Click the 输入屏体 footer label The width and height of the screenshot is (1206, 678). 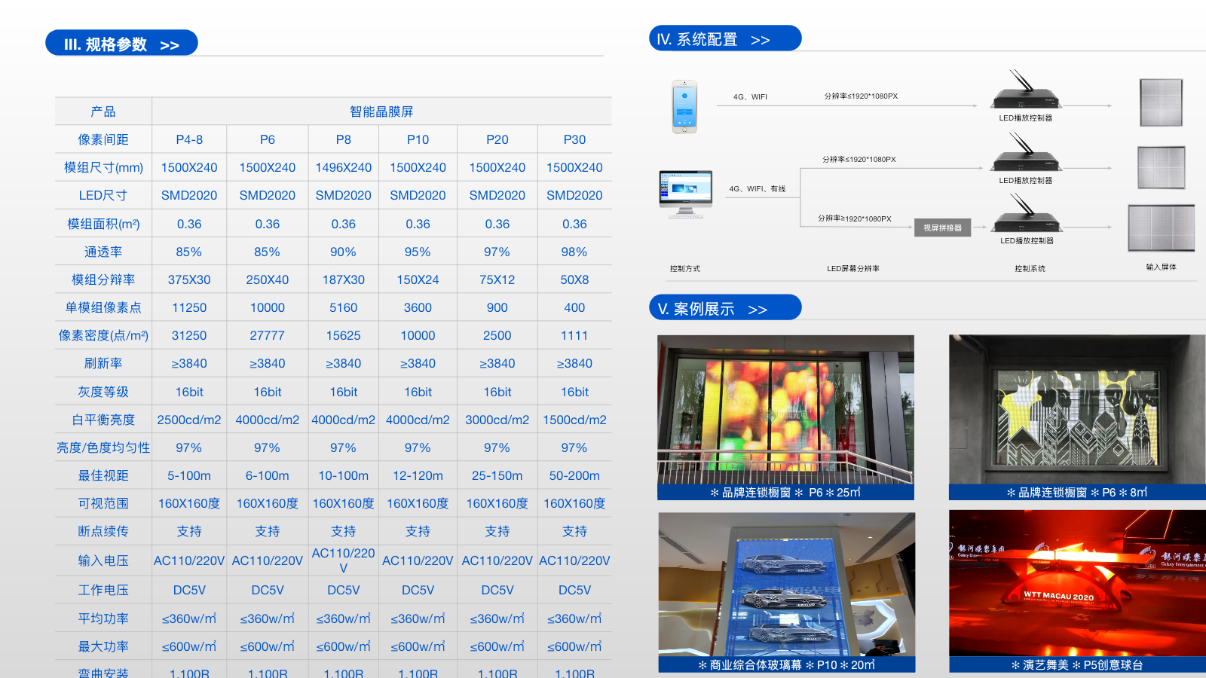pos(1161,267)
